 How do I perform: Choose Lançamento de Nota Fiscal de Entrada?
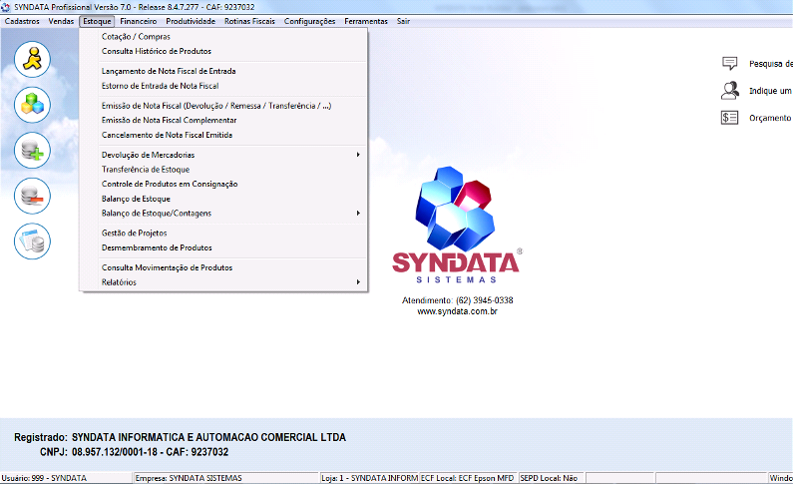(223, 71)
